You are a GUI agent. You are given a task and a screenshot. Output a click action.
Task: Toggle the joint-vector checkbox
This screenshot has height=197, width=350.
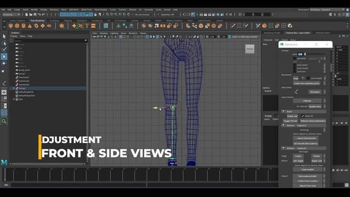[x=295, y=65]
